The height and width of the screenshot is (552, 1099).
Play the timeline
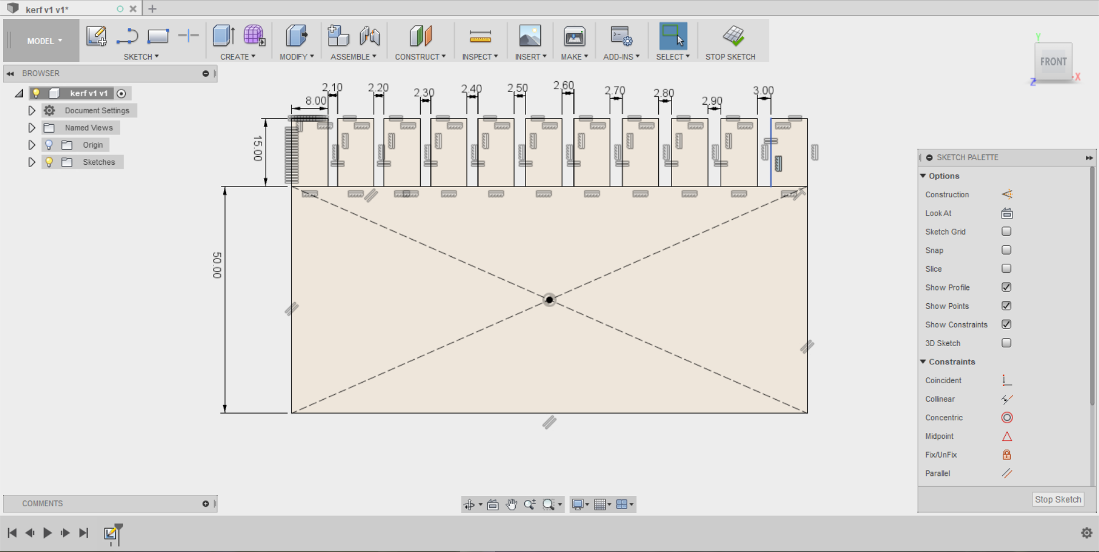pyautogui.click(x=48, y=533)
